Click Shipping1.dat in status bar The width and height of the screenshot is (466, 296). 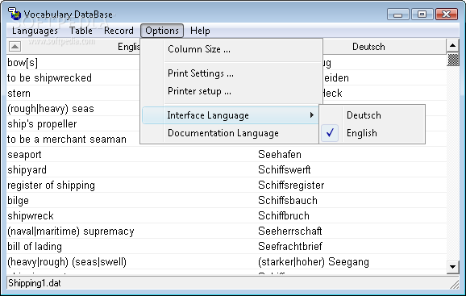[x=35, y=283]
